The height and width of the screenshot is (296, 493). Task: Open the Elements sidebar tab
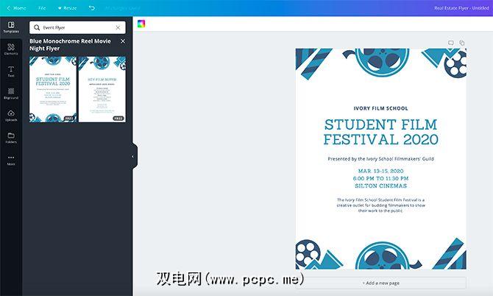pyautogui.click(x=11, y=49)
